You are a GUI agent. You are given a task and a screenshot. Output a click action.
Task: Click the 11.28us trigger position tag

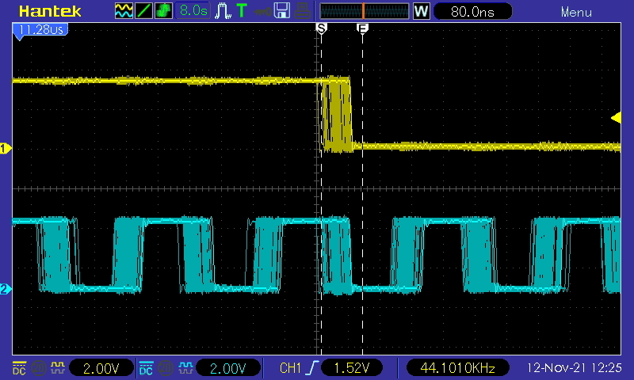point(40,30)
